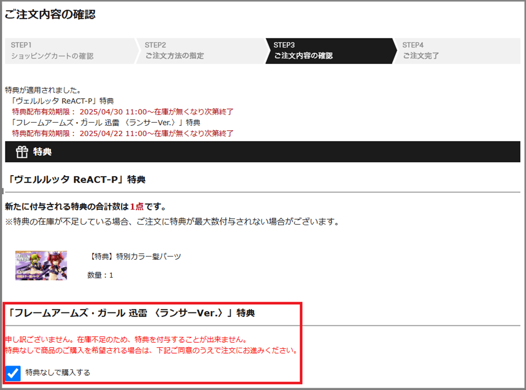Click the 合計数は1点です total count text

click(85, 207)
